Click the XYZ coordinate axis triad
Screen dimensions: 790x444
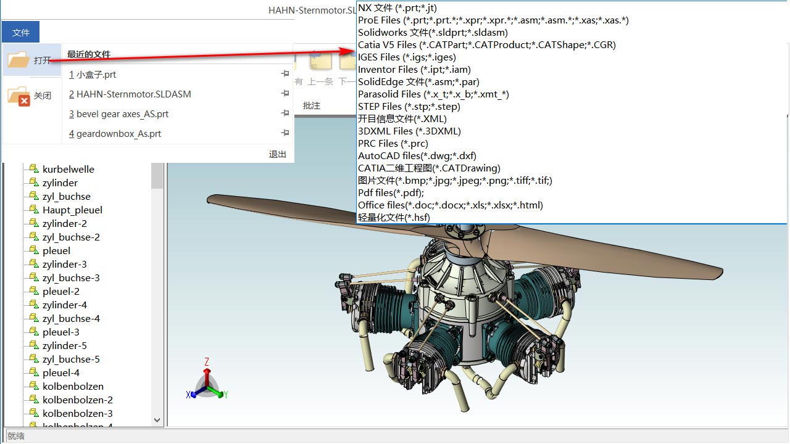click(x=207, y=384)
